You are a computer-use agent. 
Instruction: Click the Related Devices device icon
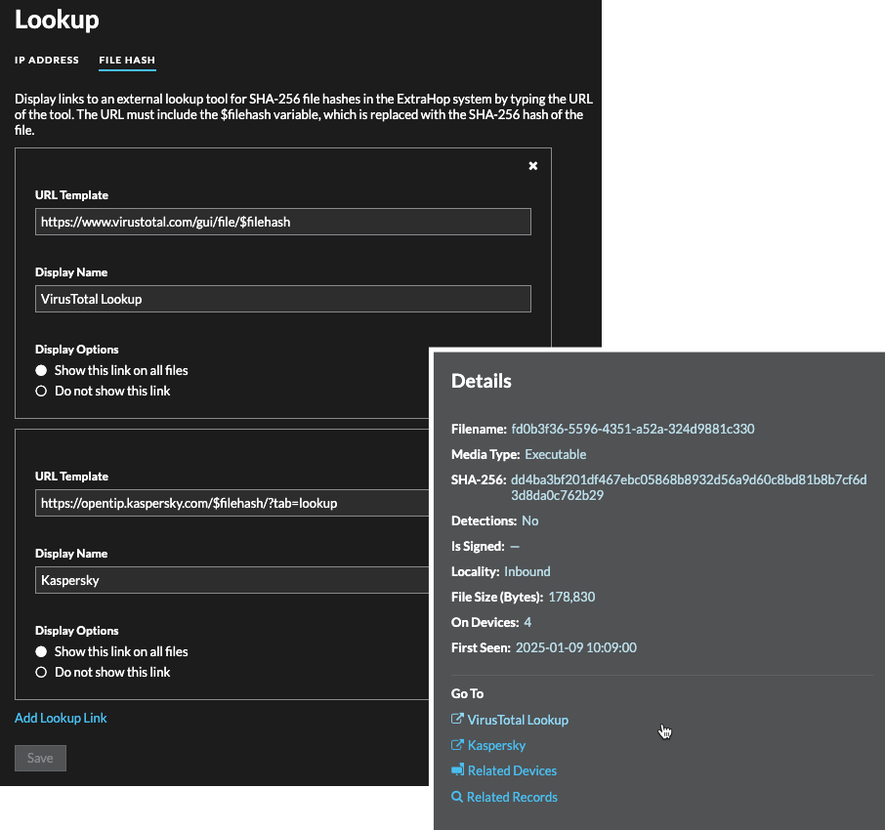(458, 769)
